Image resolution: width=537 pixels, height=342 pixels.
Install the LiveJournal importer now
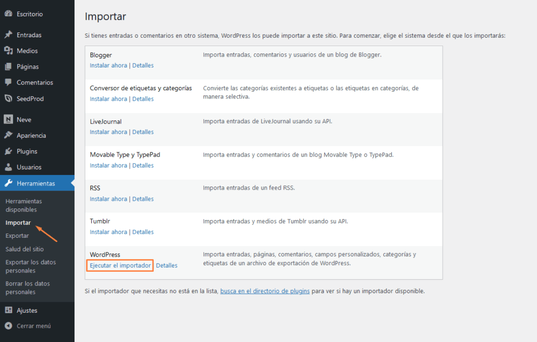108,131
